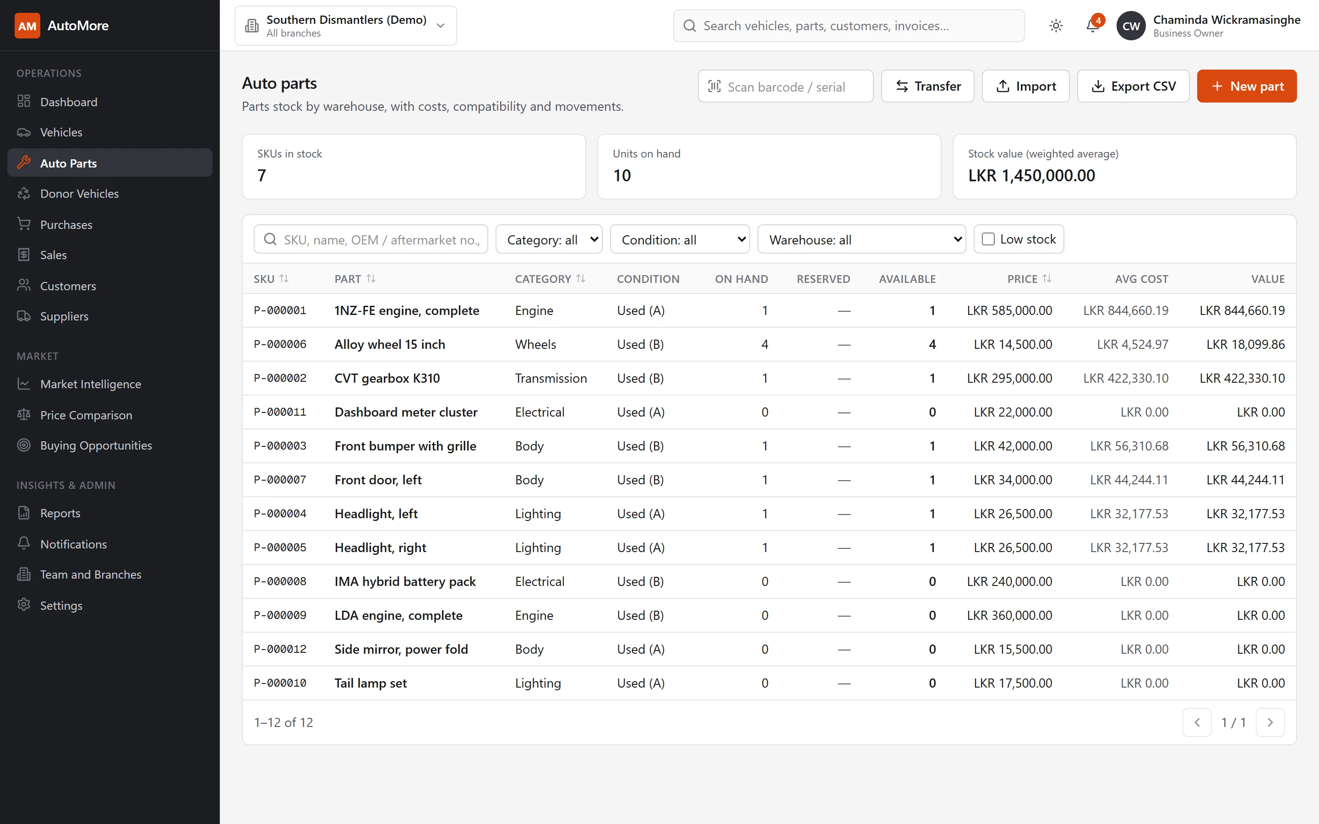Click the AutoMore AM logo icon
This screenshot has width=1319, height=824.
tap(27, 26)
